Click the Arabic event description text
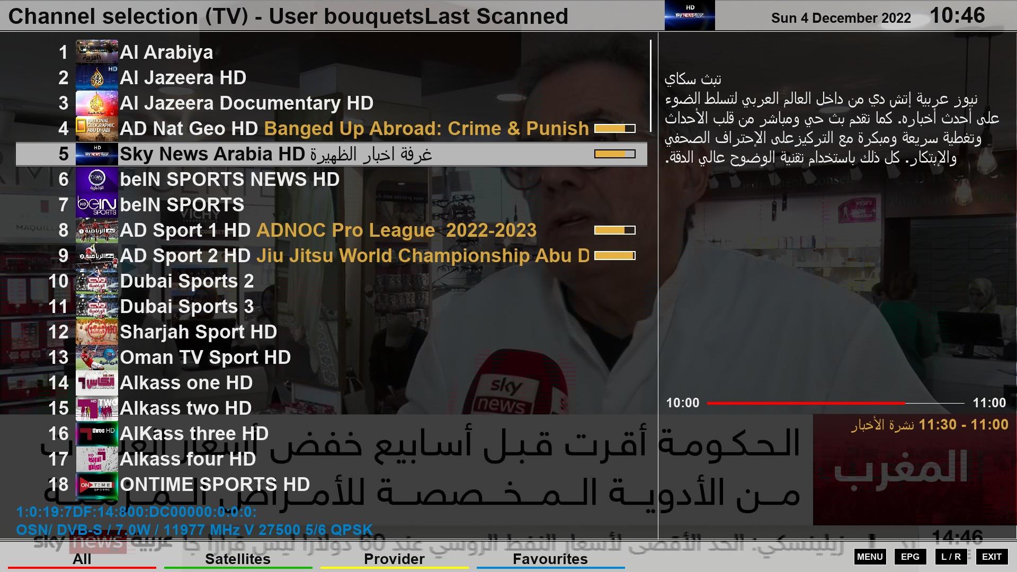1017x572 pixels. tap(832, 119)
